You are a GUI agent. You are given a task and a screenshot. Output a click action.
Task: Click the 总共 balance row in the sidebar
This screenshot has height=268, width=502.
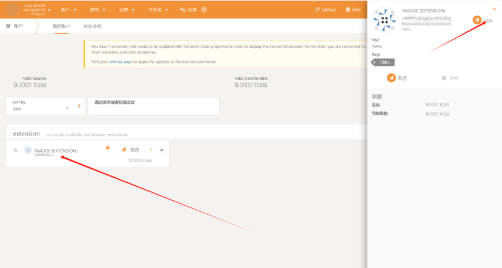(411, 105)
